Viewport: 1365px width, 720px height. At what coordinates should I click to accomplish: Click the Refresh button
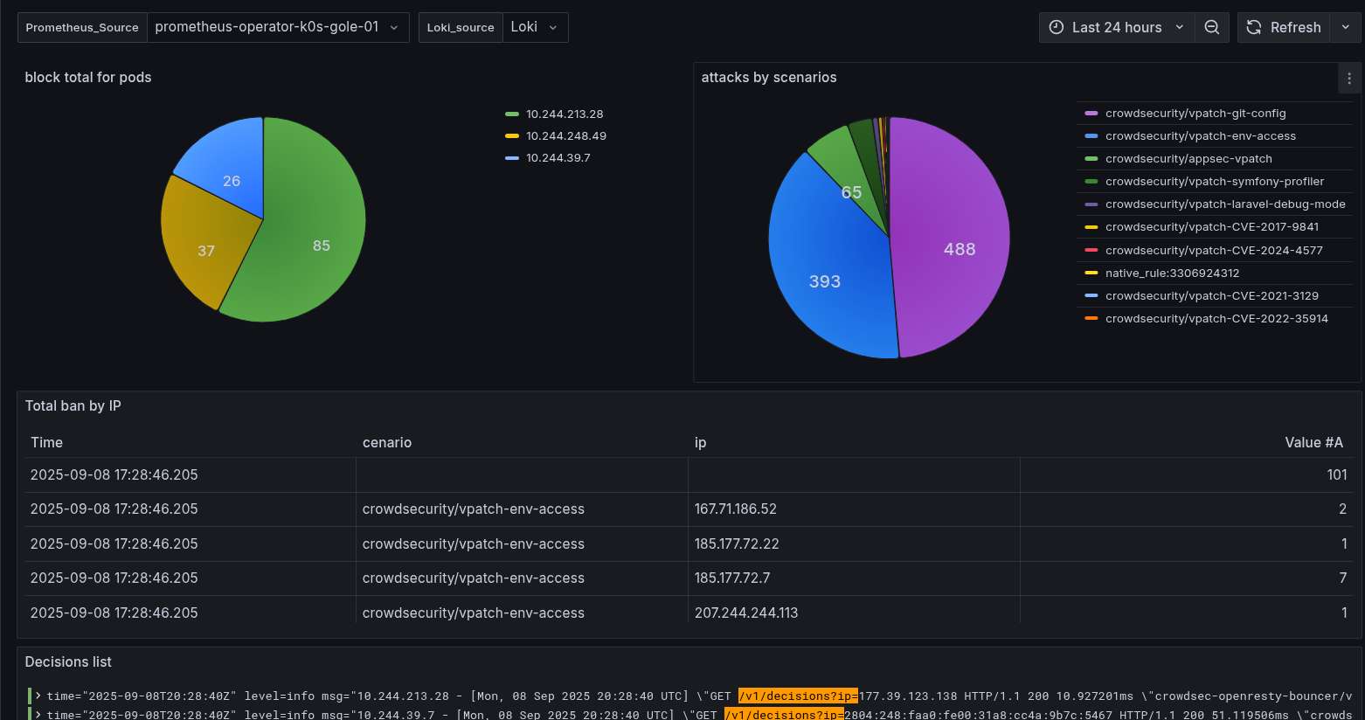pyautogui.click(x=1284, y=27)
